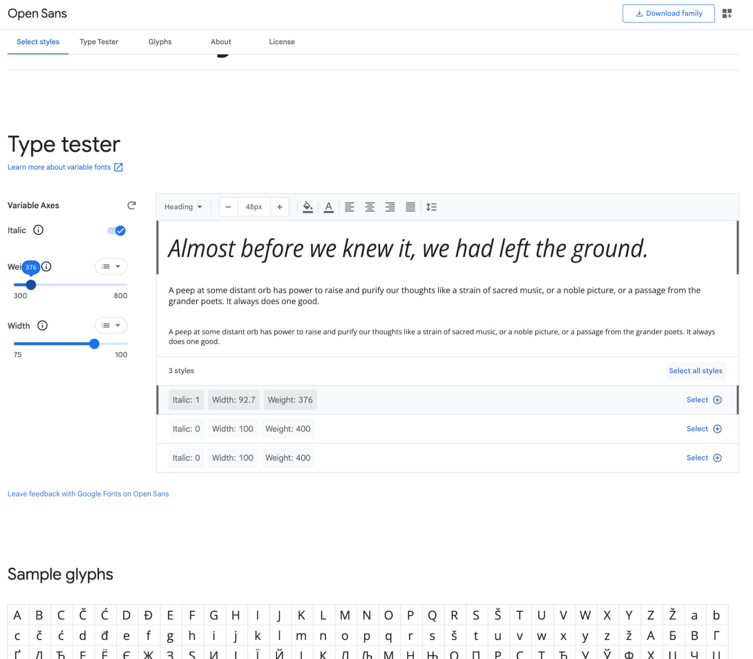Click the view grid icon next to Download family
The width and height of the screenshot is (753, 659).
(x=727, y=13)
